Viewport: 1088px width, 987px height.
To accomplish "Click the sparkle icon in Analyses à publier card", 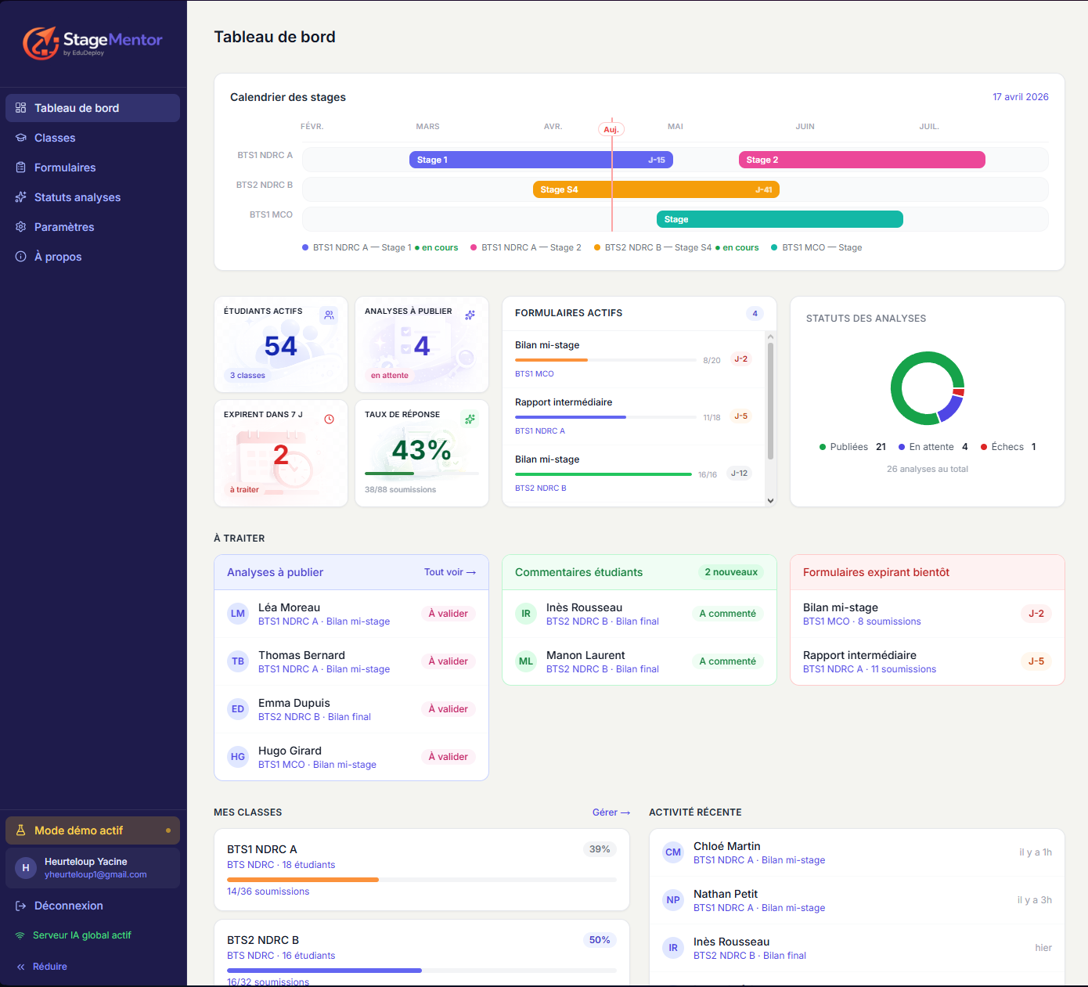I will coord(470,315).
